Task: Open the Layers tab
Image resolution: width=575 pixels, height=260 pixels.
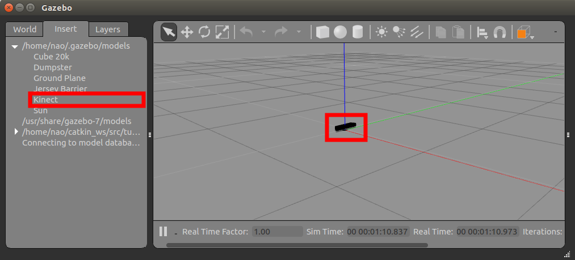Action: (108, 29)
